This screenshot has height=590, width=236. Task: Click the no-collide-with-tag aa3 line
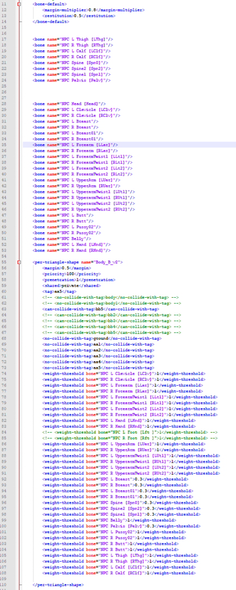pyautogui.click(x=99, y=356)
